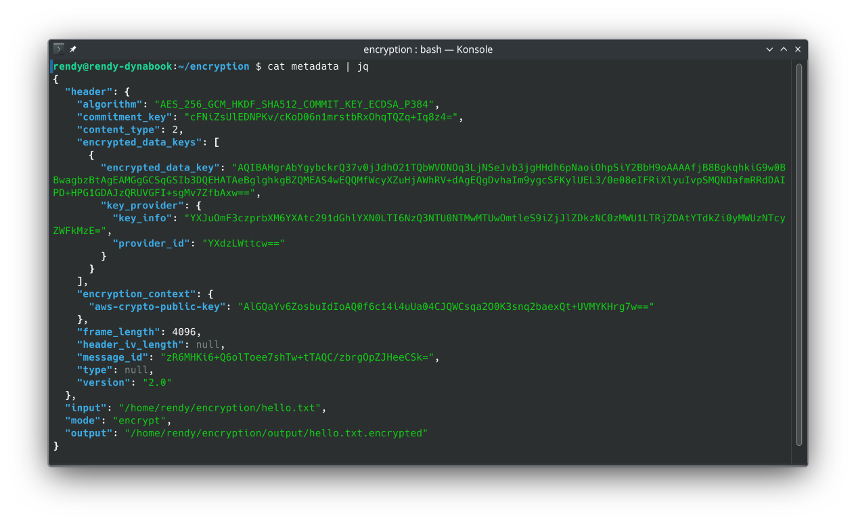Screen dimensions: 856x523
Task: Click the message id value starting zR6MHKi6
Action: pos(297,357)
